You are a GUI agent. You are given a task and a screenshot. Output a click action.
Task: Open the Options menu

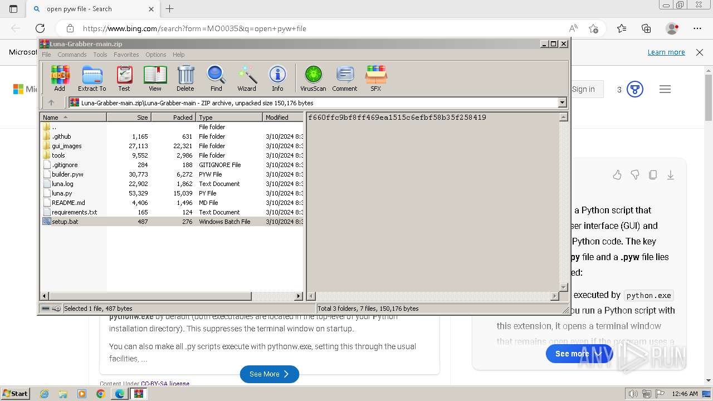click(156, 55)
